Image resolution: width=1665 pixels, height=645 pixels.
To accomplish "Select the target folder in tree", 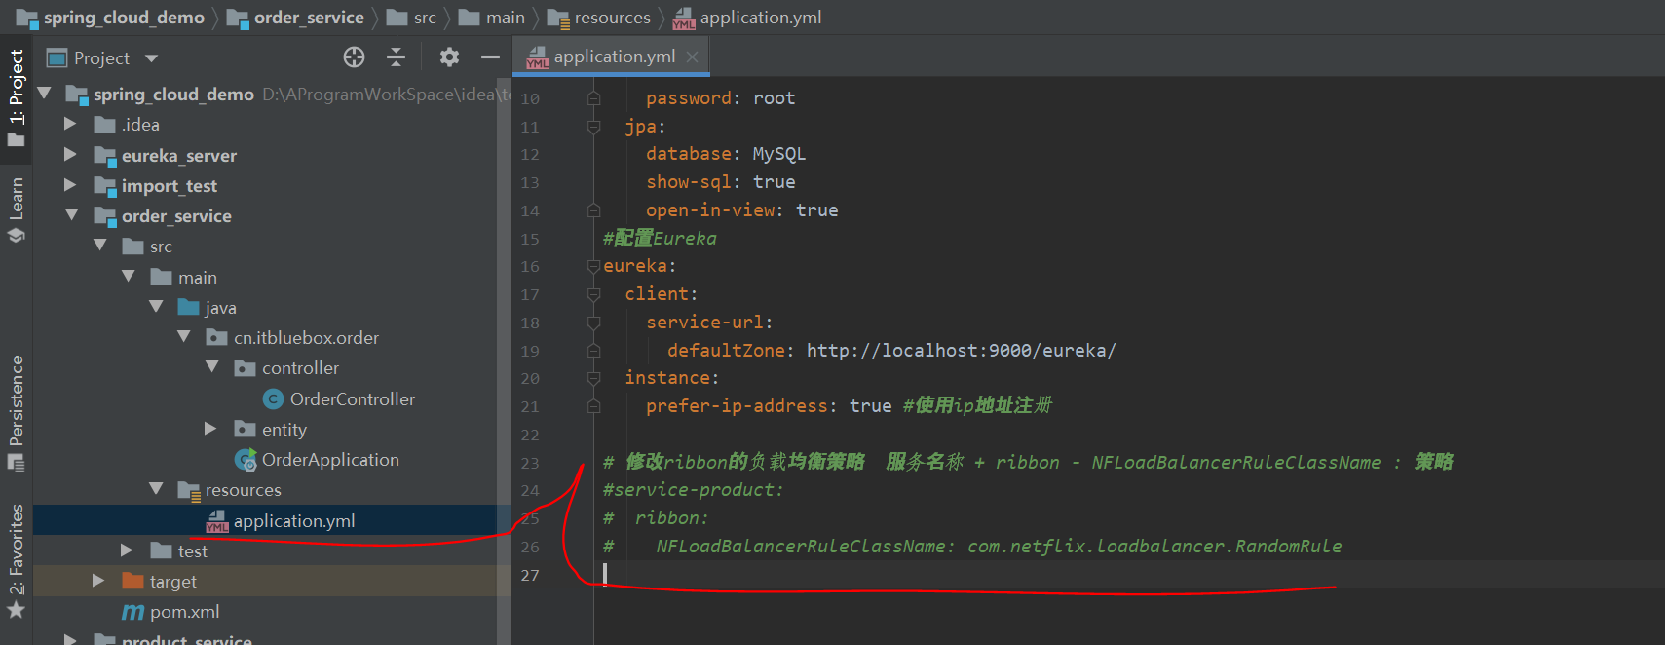I will point(173,582).
